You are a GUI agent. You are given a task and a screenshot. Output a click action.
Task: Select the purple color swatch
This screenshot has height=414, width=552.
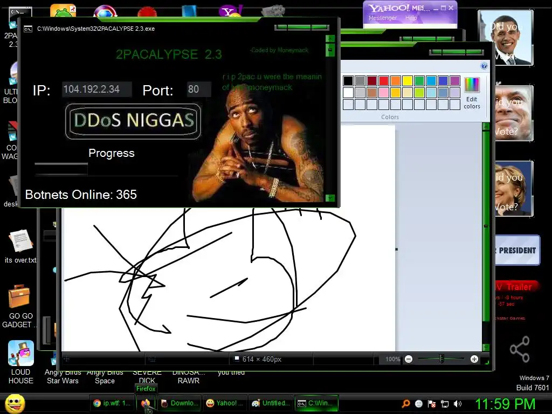coord(455,81)
